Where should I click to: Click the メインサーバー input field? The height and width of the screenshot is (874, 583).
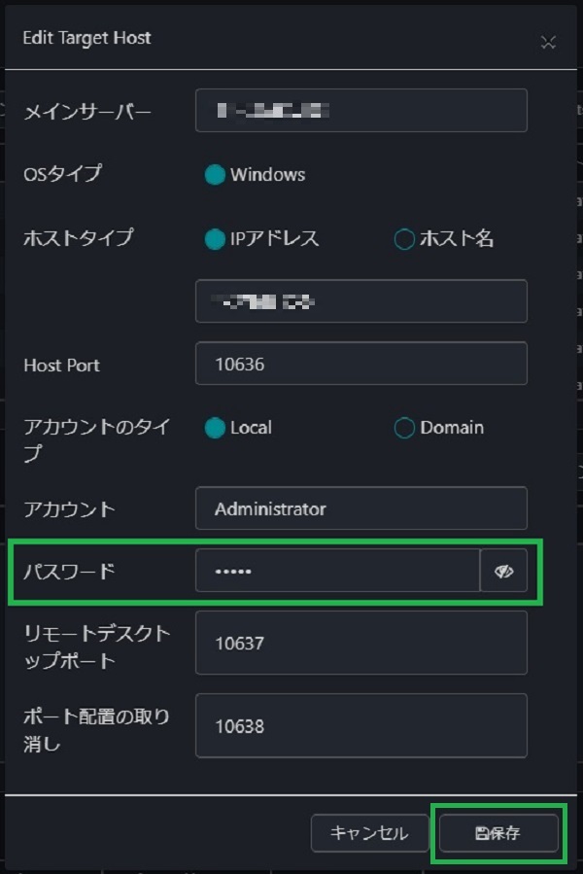pyautogui.click(x=360, y=110)
